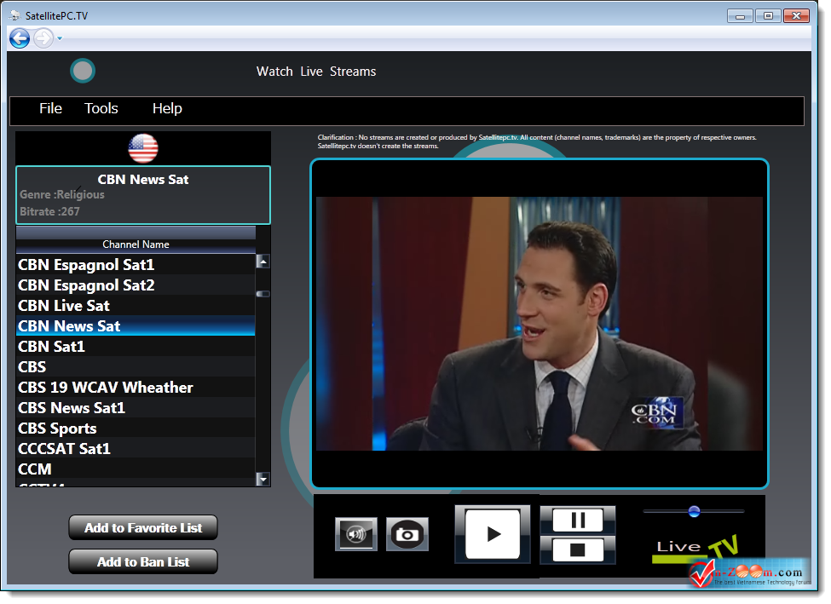Open the Tools menu
831x604 pixels.
[x=101, y=108]
